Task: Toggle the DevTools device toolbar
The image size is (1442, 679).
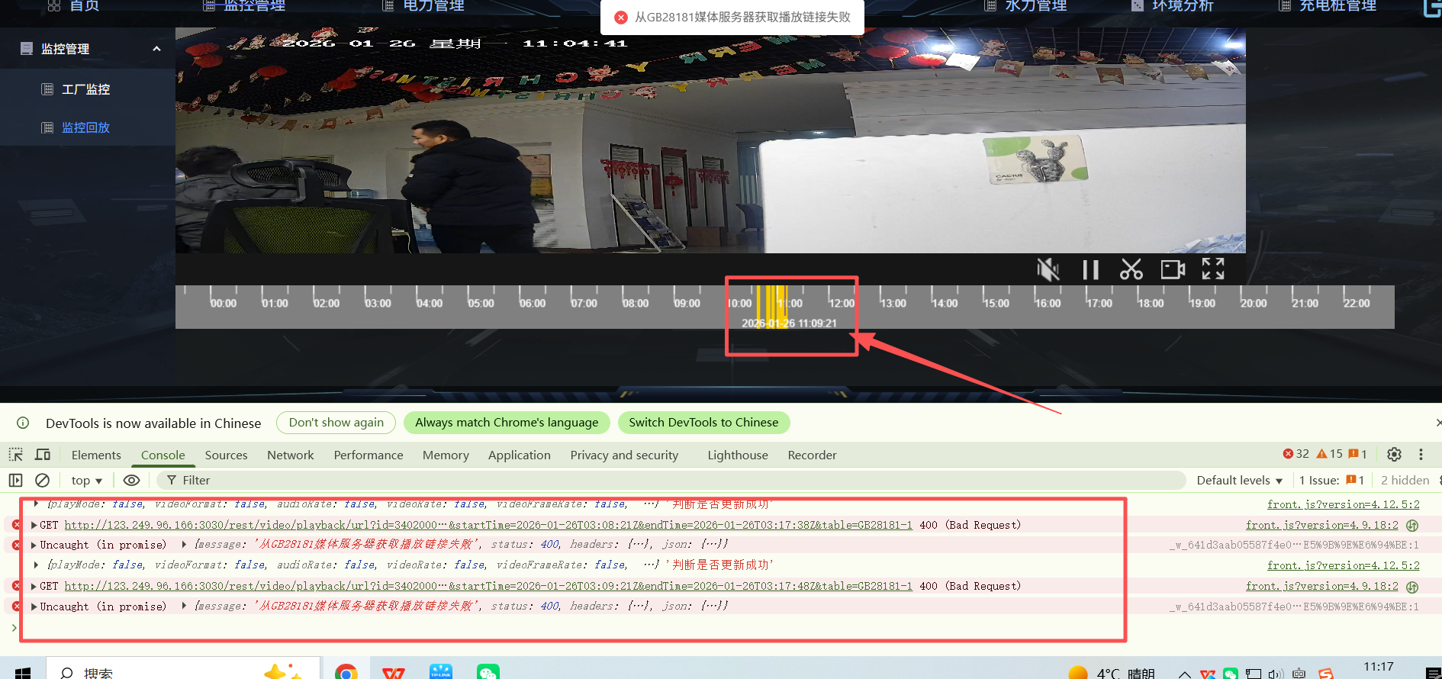Action: [x=43, y=455]
